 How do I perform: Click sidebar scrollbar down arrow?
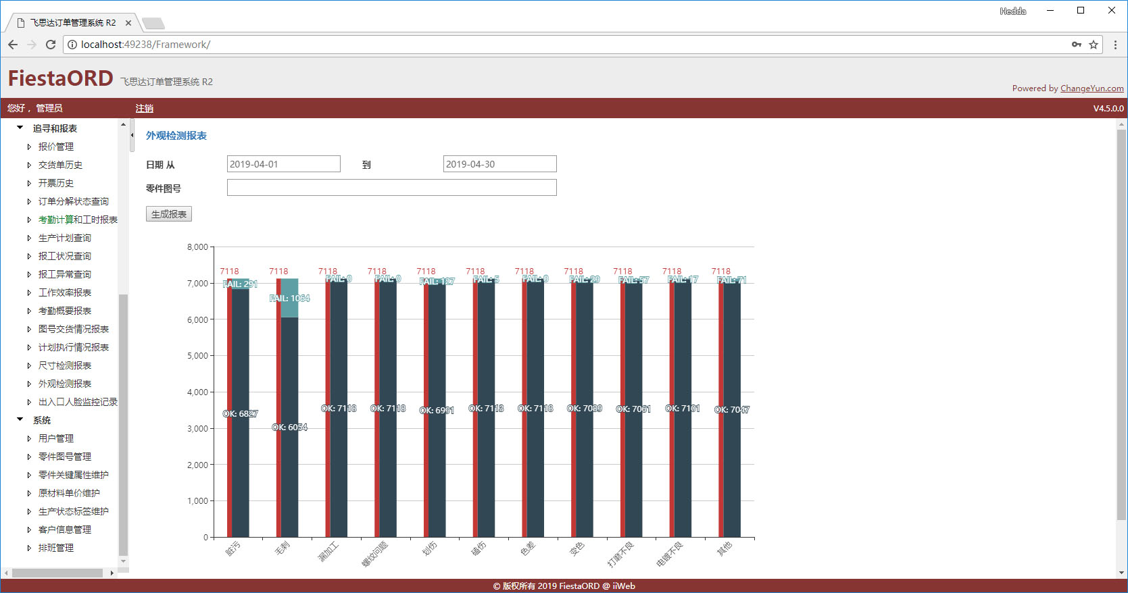[123, 561]
